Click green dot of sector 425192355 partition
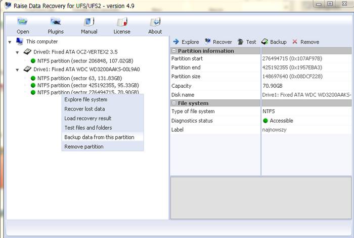 click(33, 85)
